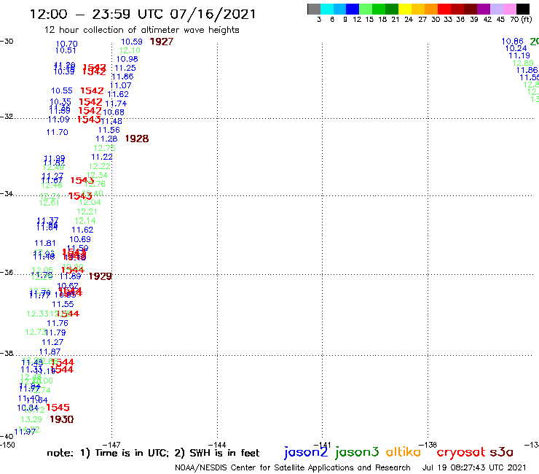539x474 pixels.
Task: Click the wave height value '11.22'
Action: [102, 157]
